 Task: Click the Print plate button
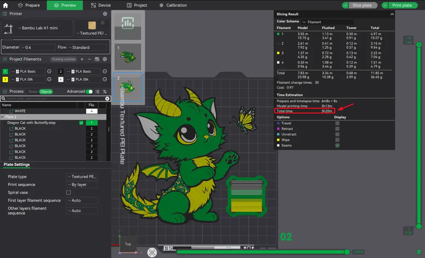pos(402,5)
